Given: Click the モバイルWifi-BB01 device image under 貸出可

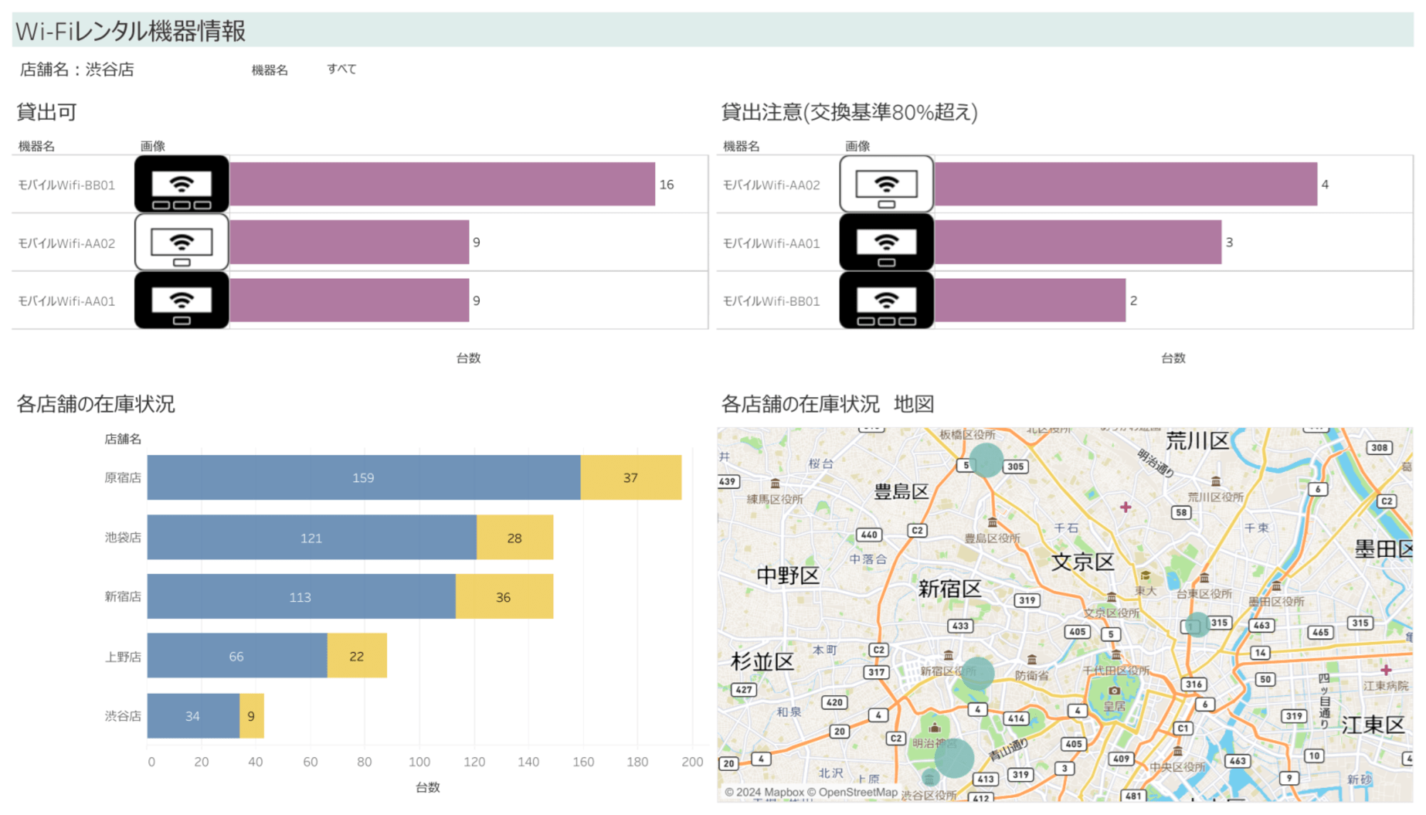Looking at the screenshot, I should [x=182, y=184].
